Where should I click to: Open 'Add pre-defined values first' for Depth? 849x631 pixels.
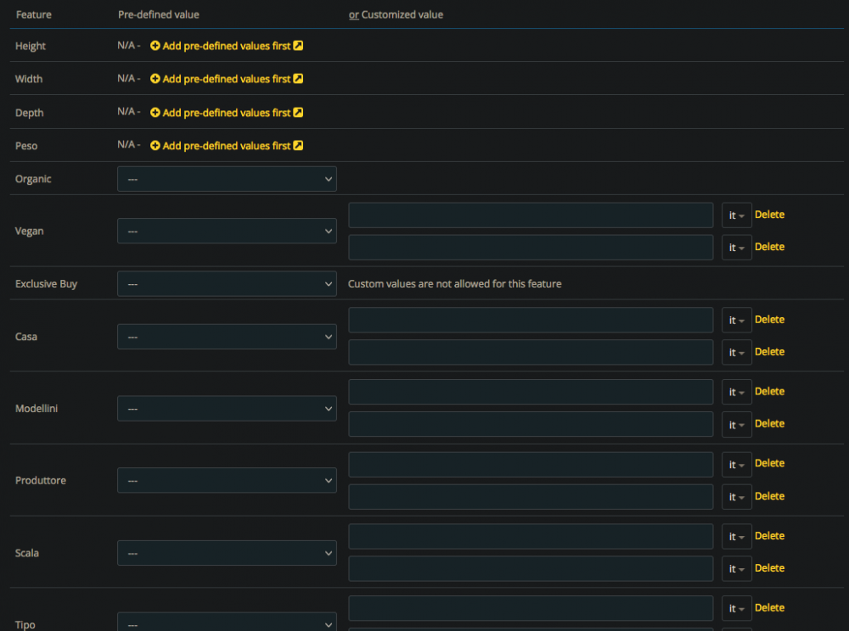[x=226, y=113]
